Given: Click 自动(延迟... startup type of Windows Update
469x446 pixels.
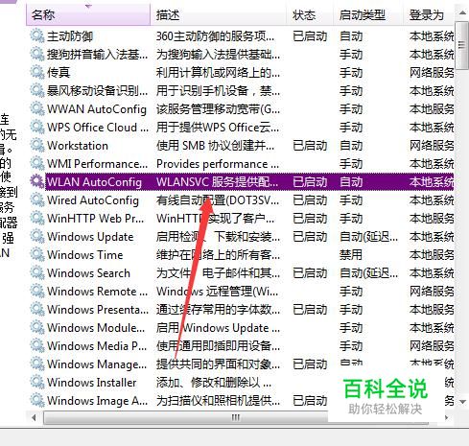Looking at the screenshot, I should point(368,237).
